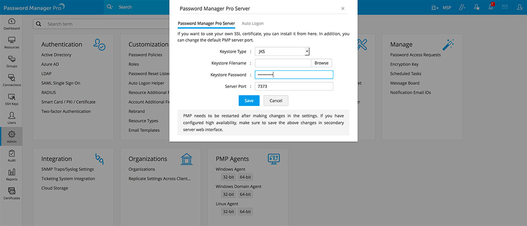
Task: Click the PMP Agents monitor icon
Action: tap(274, 159)
